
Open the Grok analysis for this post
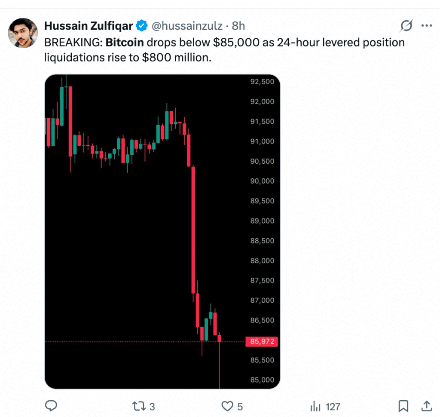(x=406, y=25)
